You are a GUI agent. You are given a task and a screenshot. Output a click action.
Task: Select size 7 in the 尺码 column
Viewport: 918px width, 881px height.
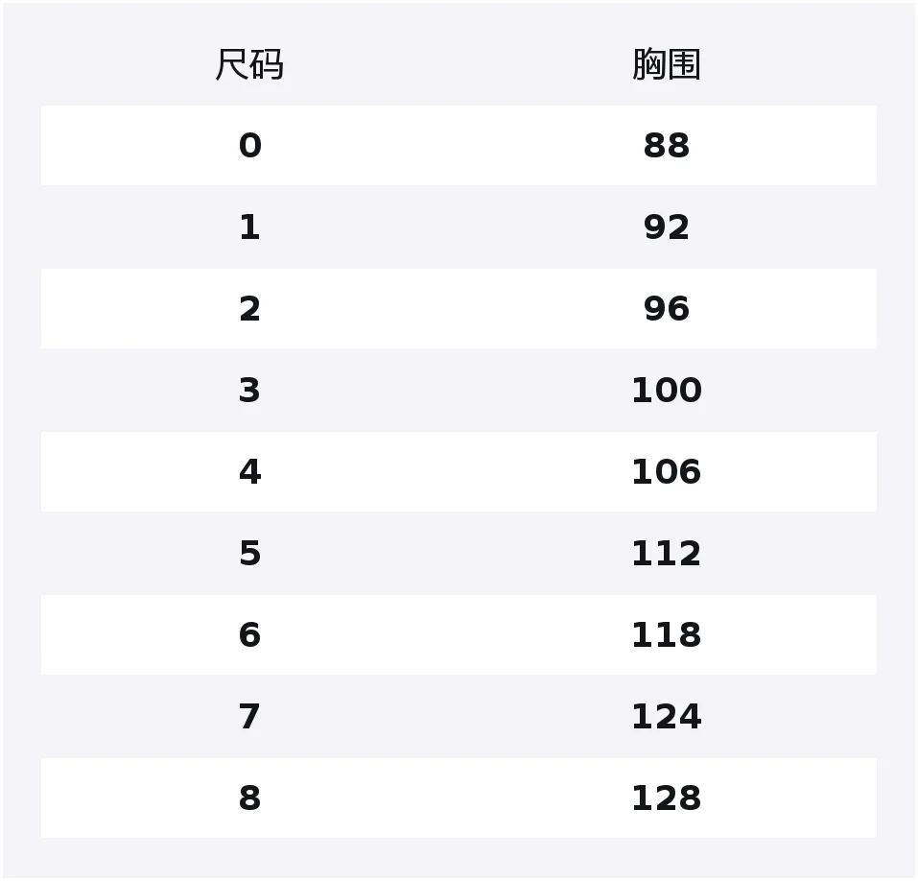[x=249, y=717]
